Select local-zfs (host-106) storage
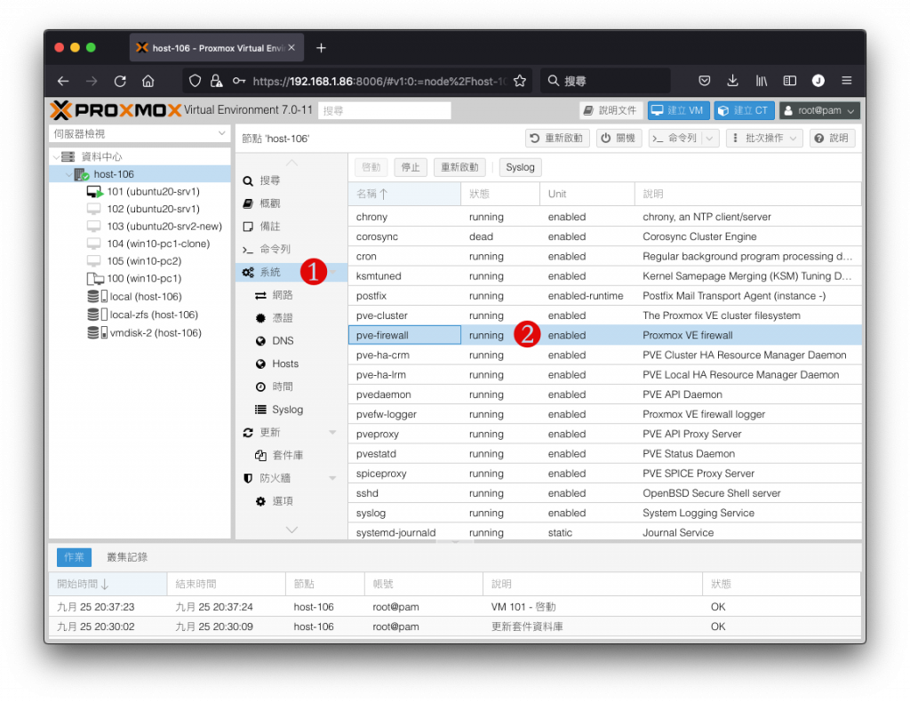 pos(154,315)
